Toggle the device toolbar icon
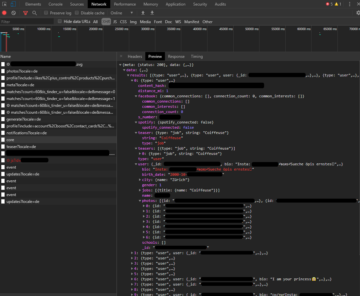Image resolution: width=360 pixels, height=296 pixels. pyautogui.click(x=13, y=4)
